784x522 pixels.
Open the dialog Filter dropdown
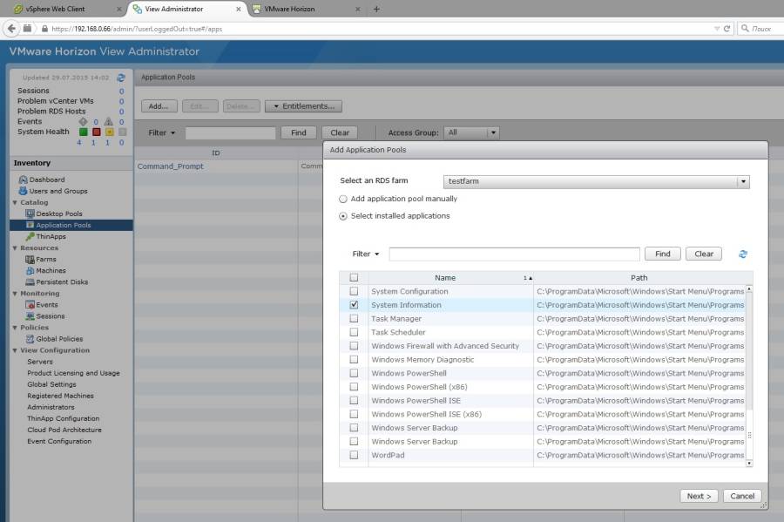366,254
